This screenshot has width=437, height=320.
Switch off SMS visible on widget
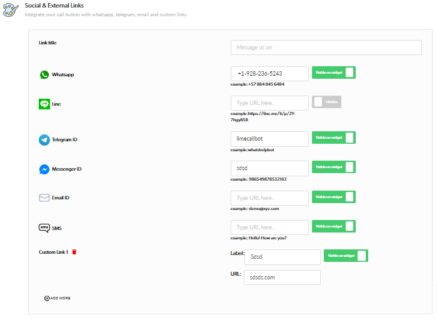pos(334,226)
